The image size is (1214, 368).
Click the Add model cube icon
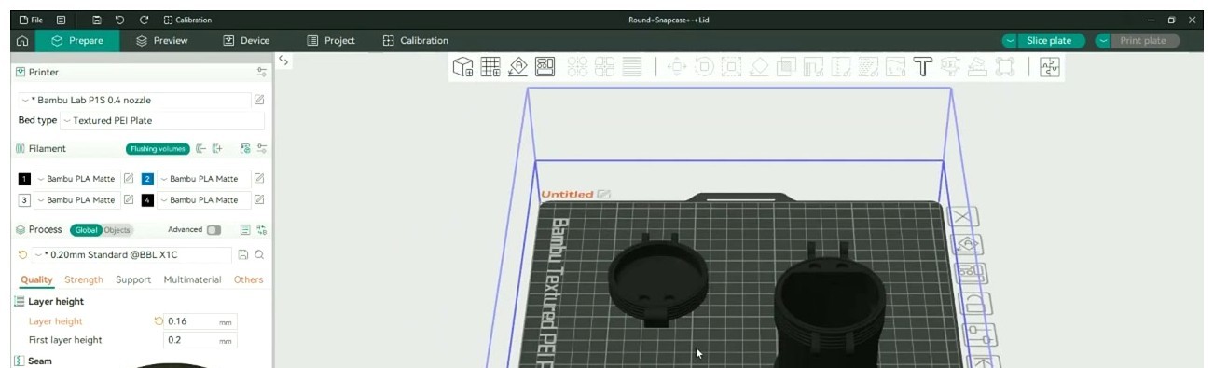pyautogui.click(x=462, y=66)
